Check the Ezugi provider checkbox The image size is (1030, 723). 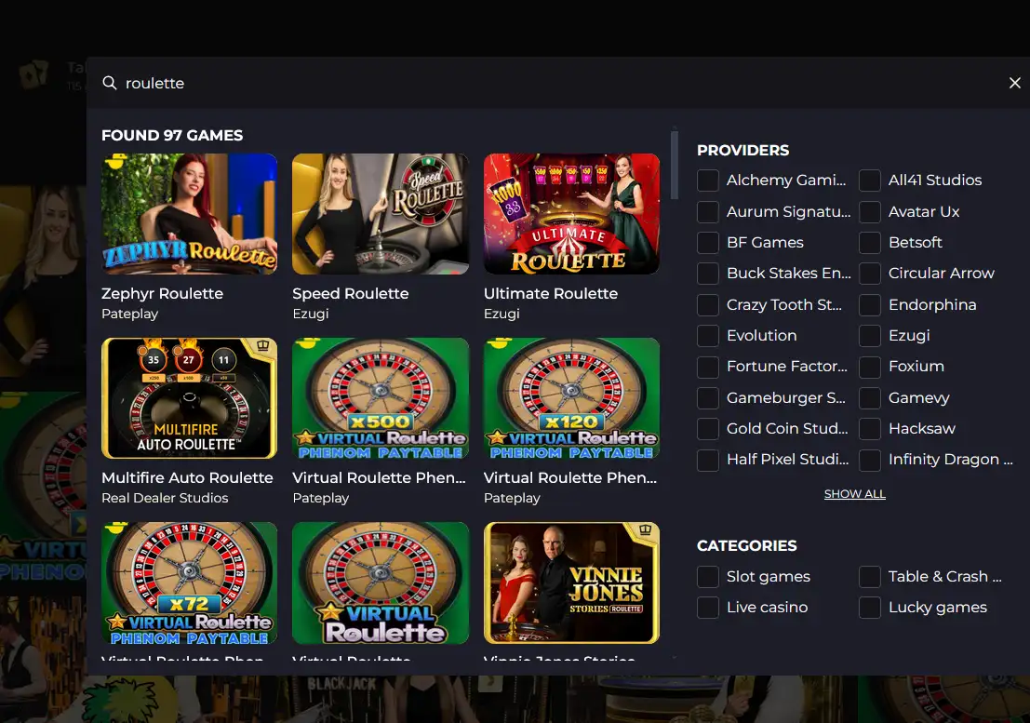870,336
